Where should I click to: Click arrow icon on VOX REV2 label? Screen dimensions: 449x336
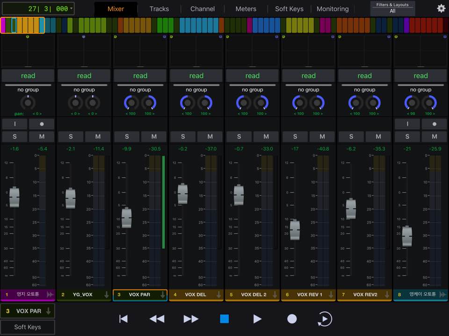(x=387, y=294)
